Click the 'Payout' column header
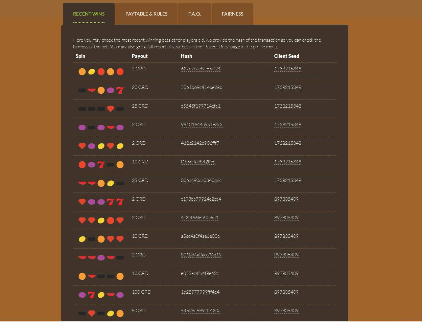Viewport: 422px width, 322px height. [x=140, y=56]
